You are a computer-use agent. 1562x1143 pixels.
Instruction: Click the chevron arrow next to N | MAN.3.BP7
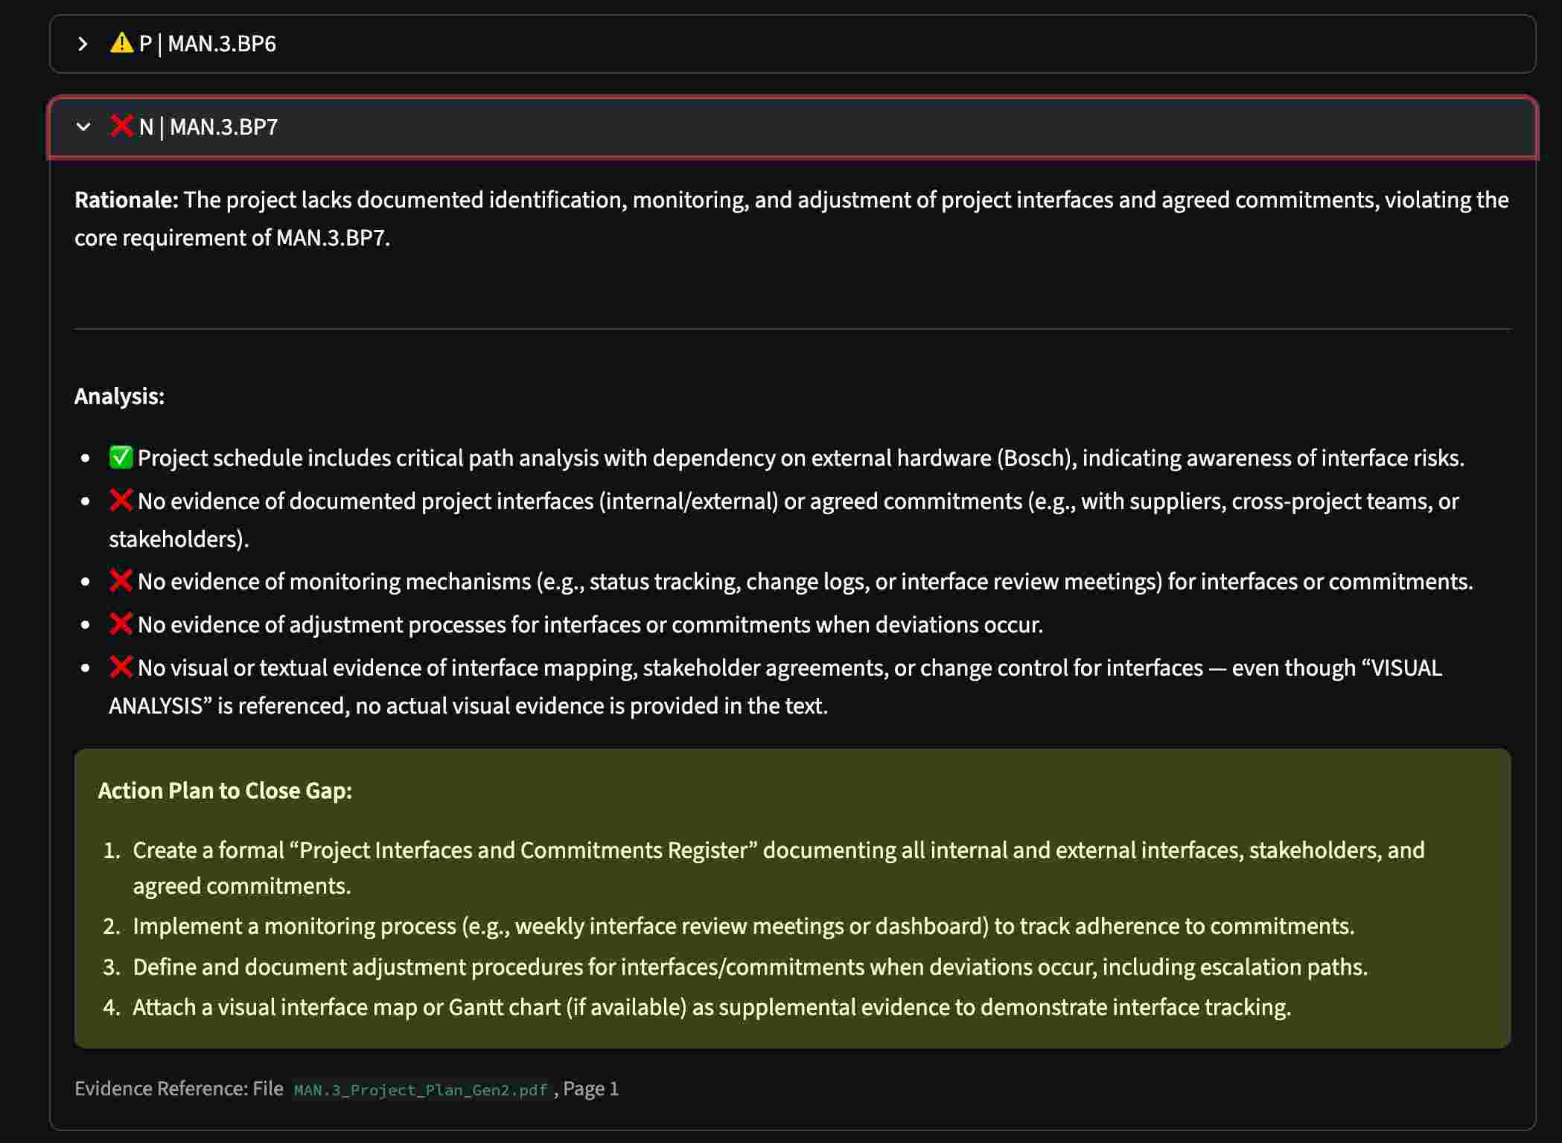point(83,127)
